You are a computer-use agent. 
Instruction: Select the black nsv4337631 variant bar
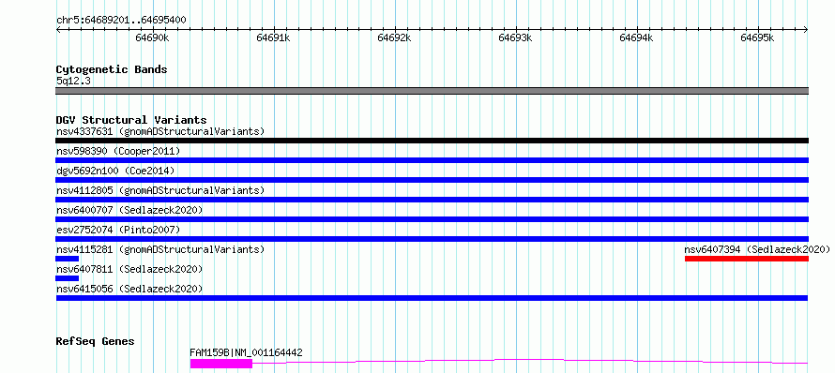432,141
